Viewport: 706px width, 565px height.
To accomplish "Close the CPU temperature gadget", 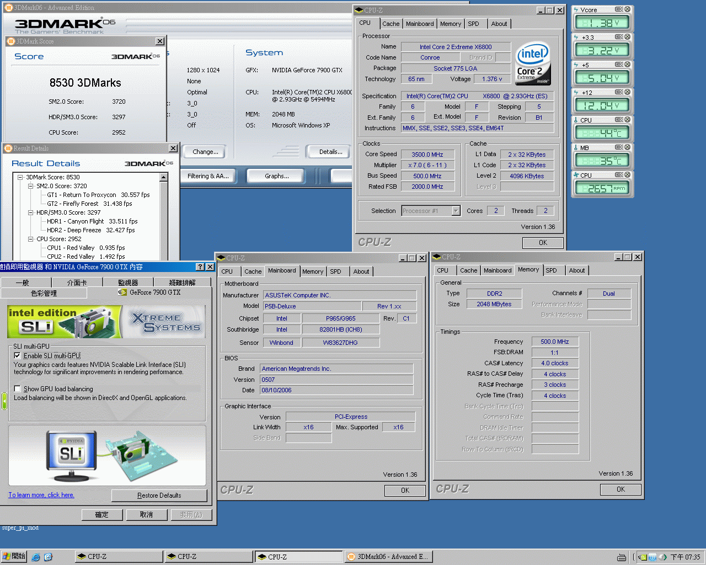I will 627,120.
